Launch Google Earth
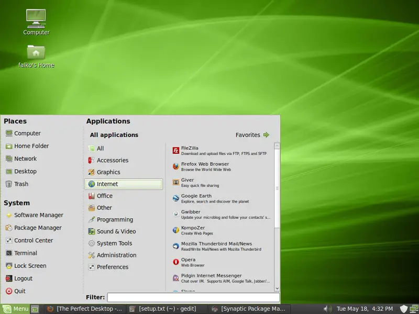 [x=221, y=198]
